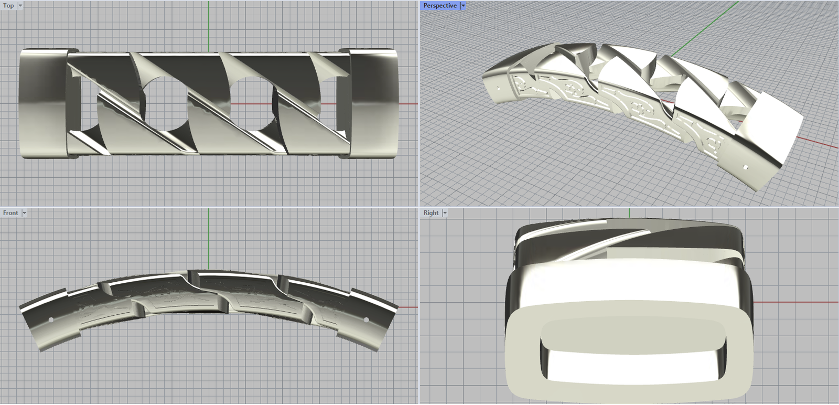
Task: Select the left end cap in Top view
Action: point(42,103)
